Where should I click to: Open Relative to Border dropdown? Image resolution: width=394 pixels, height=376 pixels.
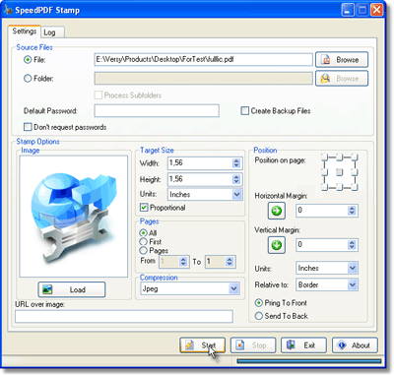(353, 284)
